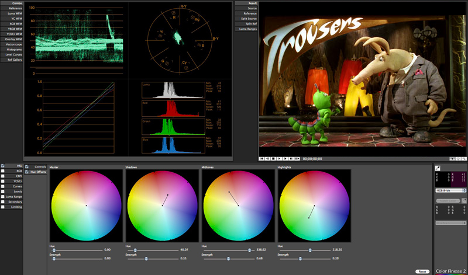
Task: Open the Ref Gallery tab
Action: (12, 60)
